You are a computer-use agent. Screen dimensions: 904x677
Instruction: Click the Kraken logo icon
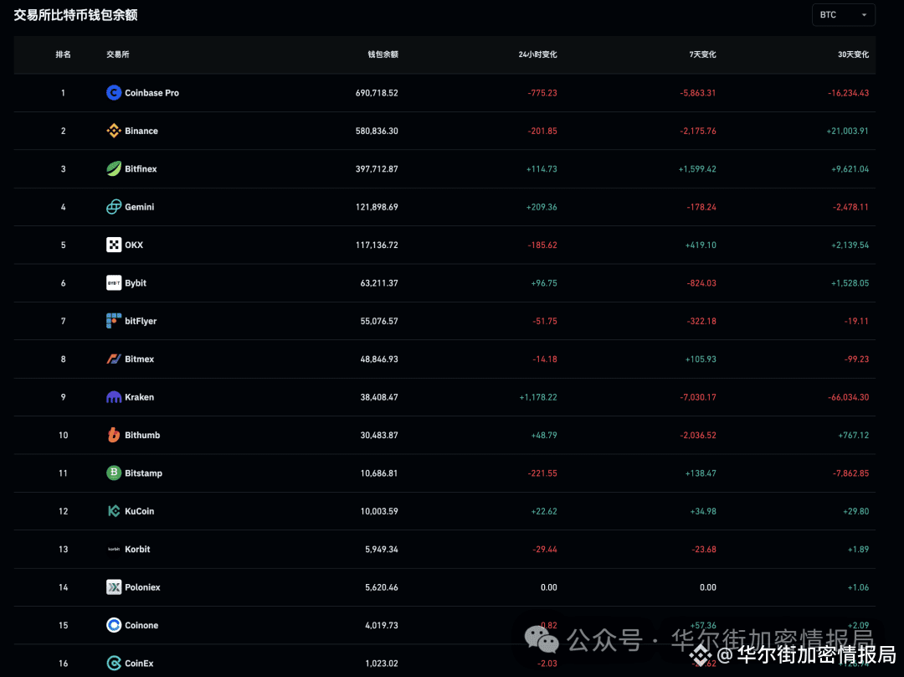114,397
